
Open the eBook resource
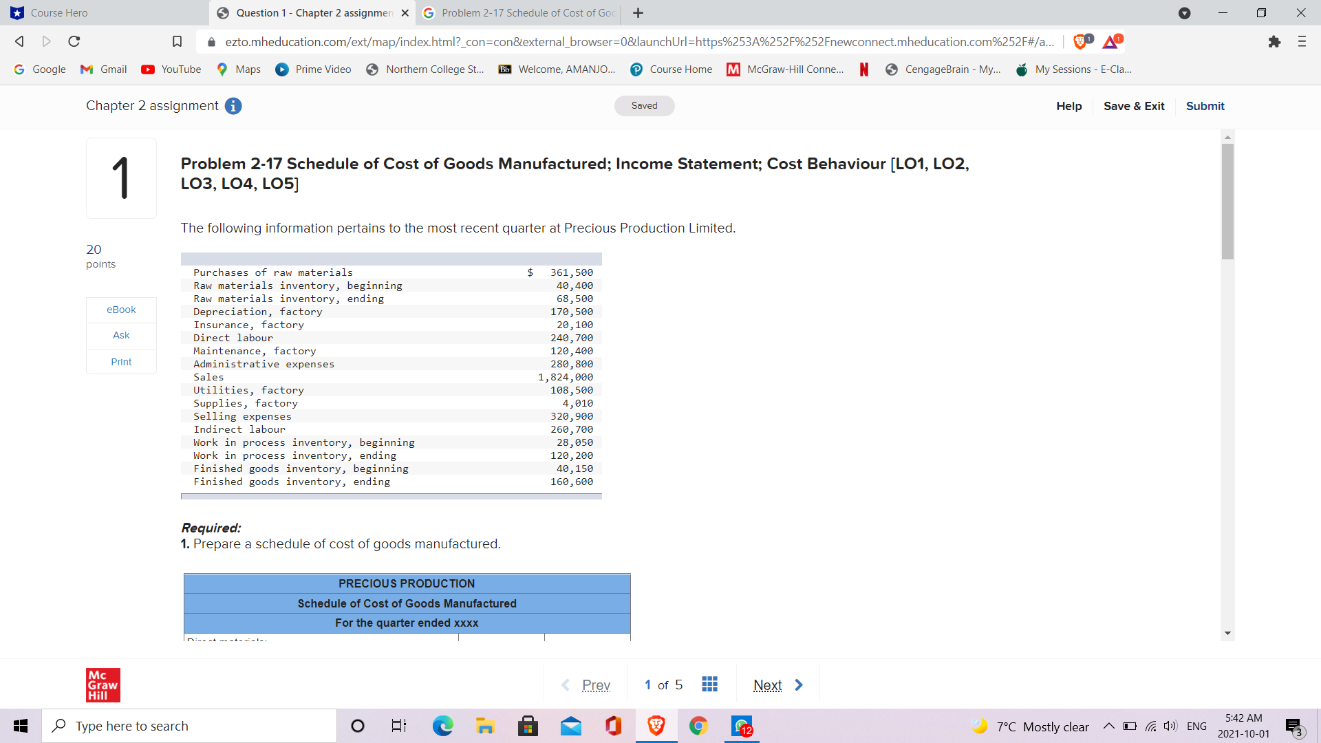121,310
